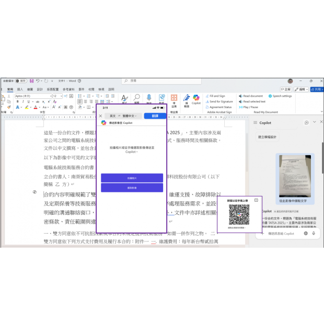Open the Change Case Aa dropdown

tap(45, 107)
